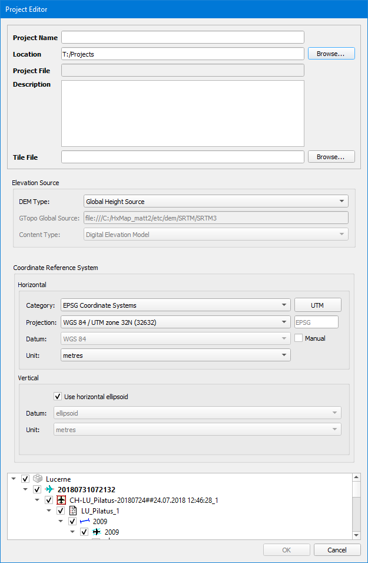Click the tree scrollbar down arrow

tap(356, 535)
